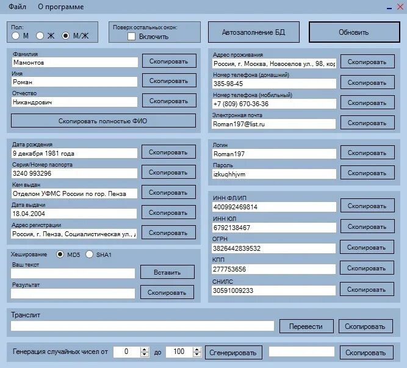
Task: Open the Файл menu
Action: [x=17, y=7]
